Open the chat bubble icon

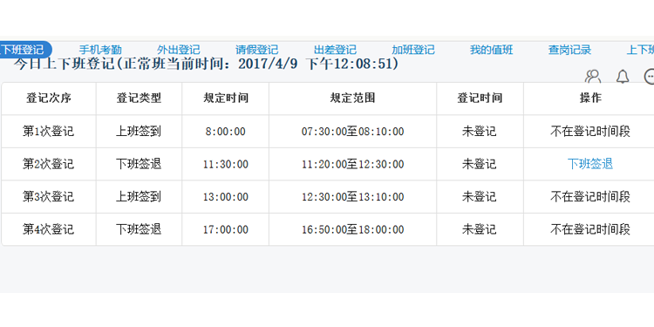pos(649,77)
